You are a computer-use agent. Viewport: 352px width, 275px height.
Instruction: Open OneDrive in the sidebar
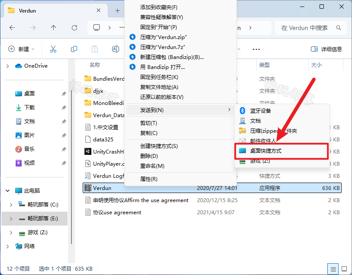click(31, 66)
